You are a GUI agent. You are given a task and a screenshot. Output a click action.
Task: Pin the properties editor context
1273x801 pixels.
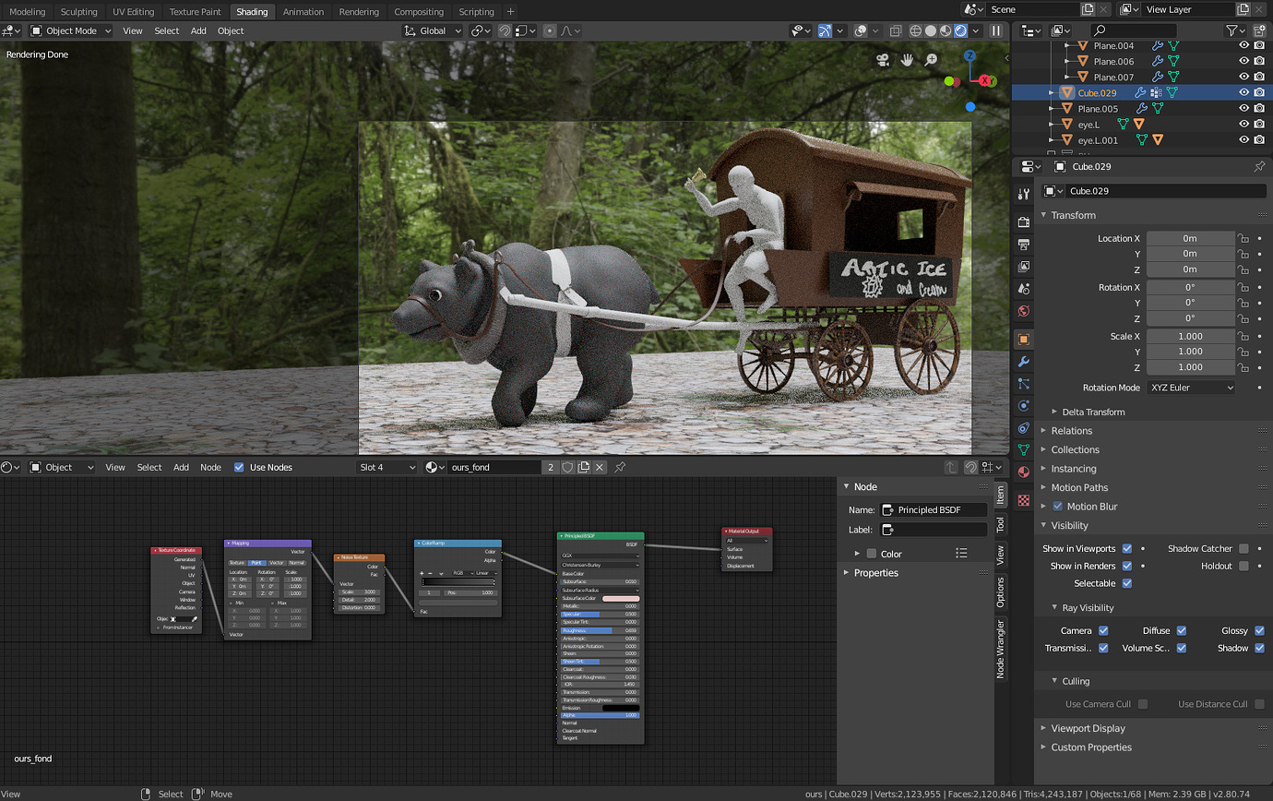(x=1259, y=167)
